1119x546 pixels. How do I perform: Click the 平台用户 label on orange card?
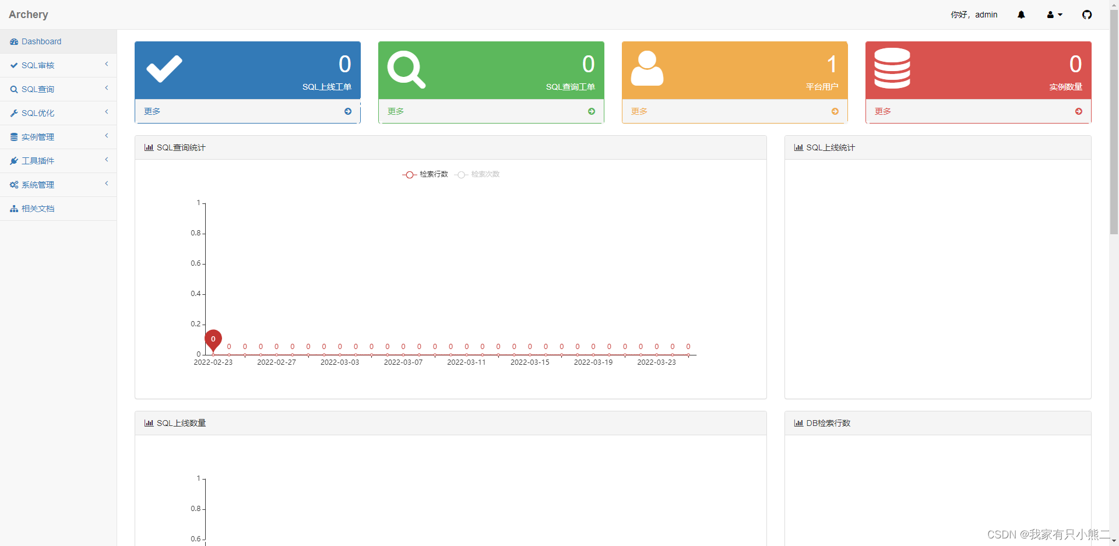coord(822,87)
